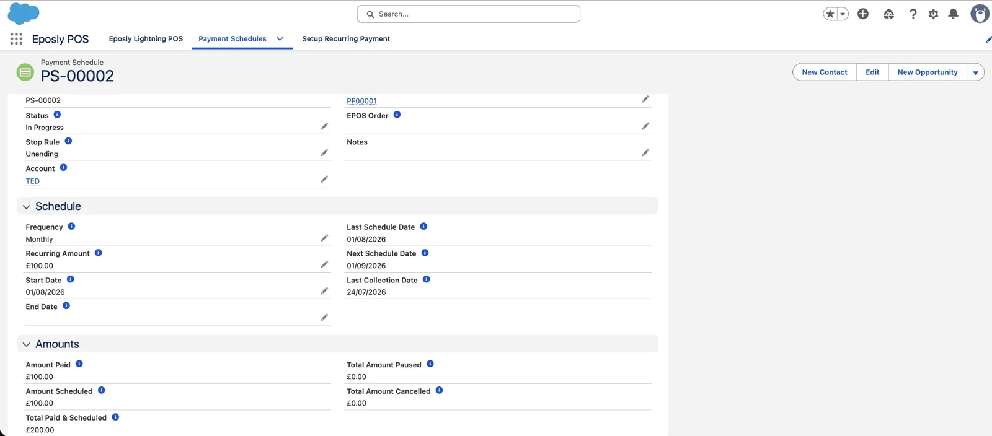The height and width of the screenshot is (436, 992).
Task: Edit the EPOS Order field pencil
Action: pyautogui.click(x=645, y=126)
